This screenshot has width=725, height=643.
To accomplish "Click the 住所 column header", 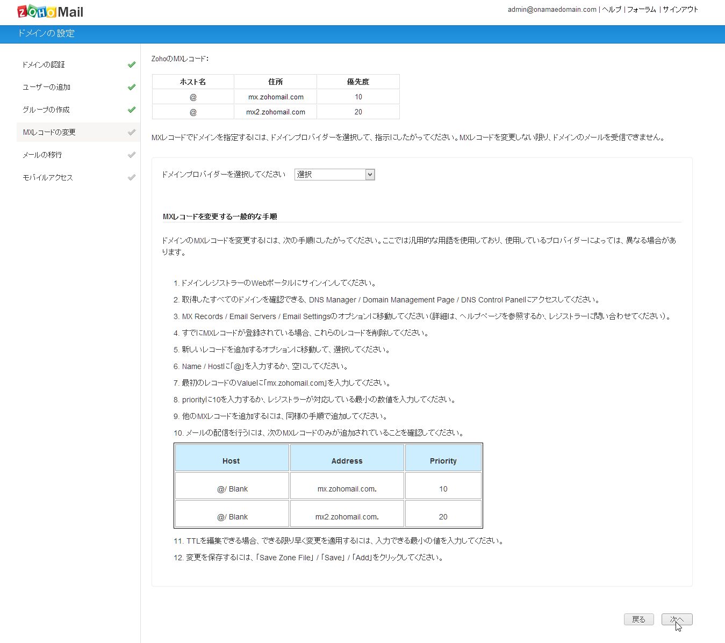I will click(x=276, y=82).
